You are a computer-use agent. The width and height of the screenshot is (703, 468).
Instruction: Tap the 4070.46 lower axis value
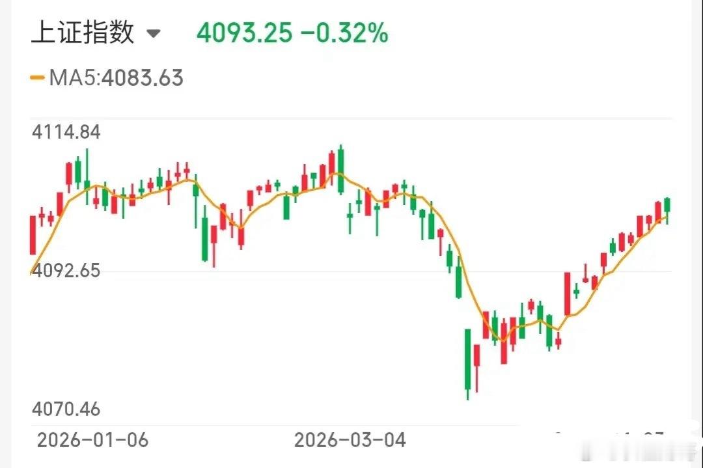(66, 409)
